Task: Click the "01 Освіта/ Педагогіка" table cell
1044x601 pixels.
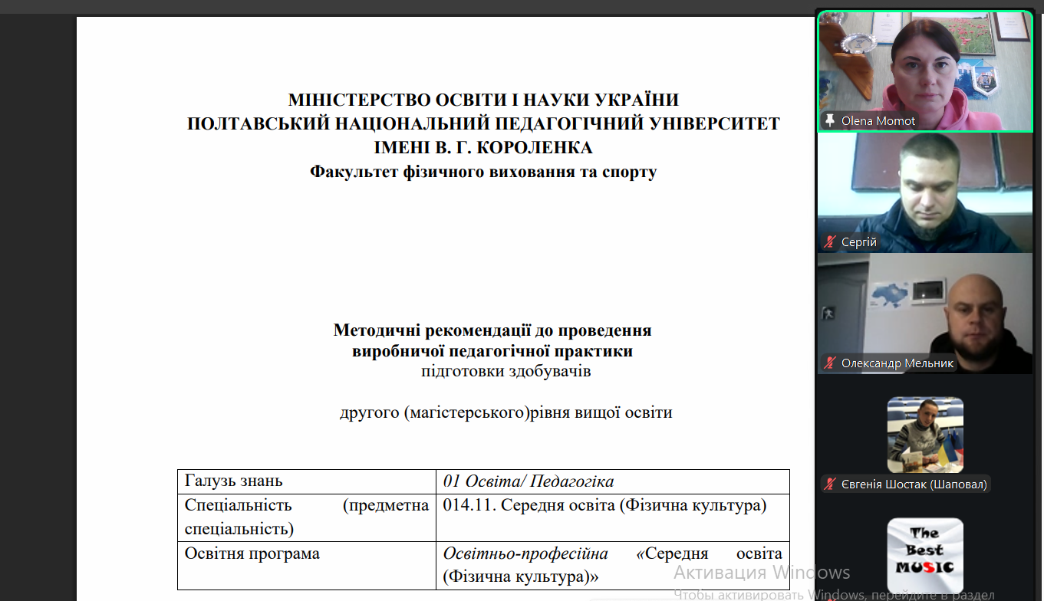Action: (x=529, y=481)
